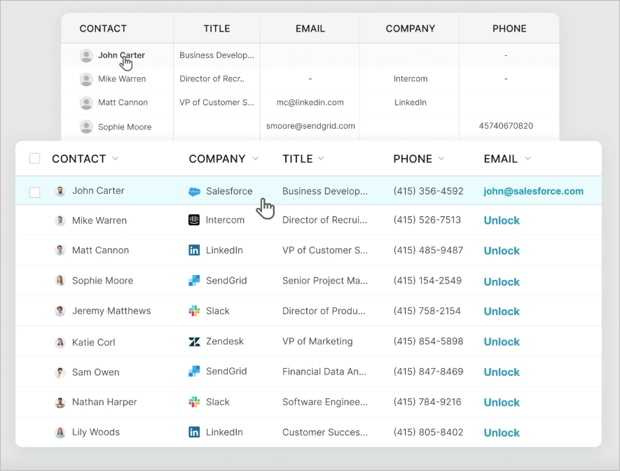Click the LinkedIn icon in Matt Cannon's row
Viewport: 620px width, 471px height.
click(x=193, y=250)
